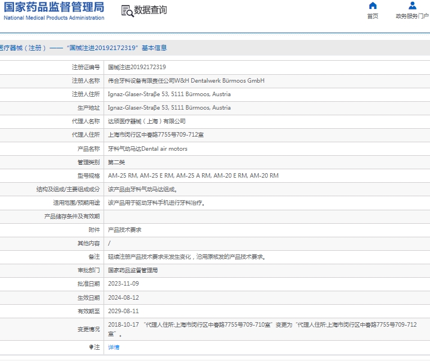The image size is (430, 361).
Task: Click agent name 达质医疗器械（上海）有限公司
Action: point(147,121)
